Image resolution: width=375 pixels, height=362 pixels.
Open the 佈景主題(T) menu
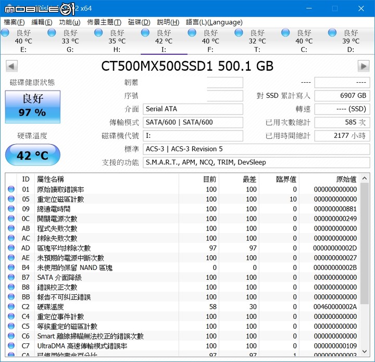pyautogui.click(x=104, y=22)
